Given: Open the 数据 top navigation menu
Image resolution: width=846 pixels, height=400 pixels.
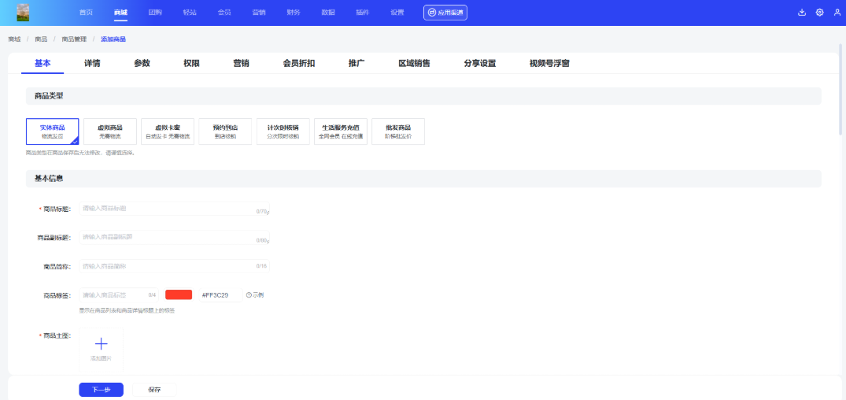Looking at the screenshot, I should (x=327, y=13).
